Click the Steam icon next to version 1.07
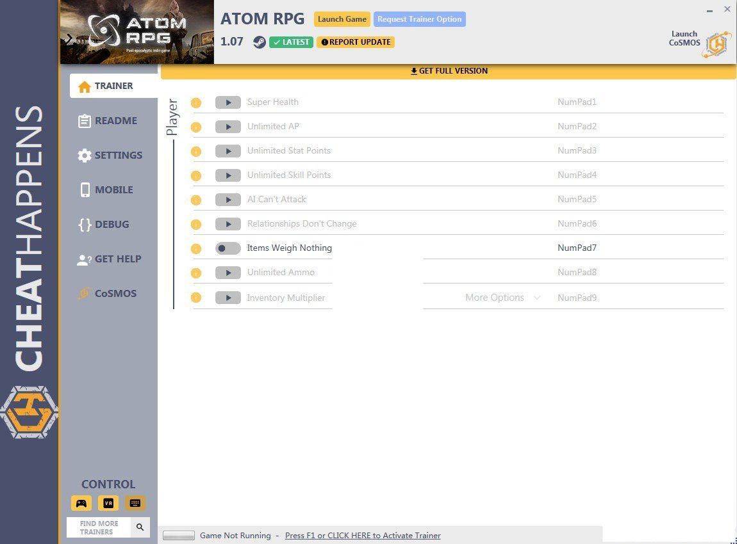The height and width of the screenshot is (544, 737). 259,42
